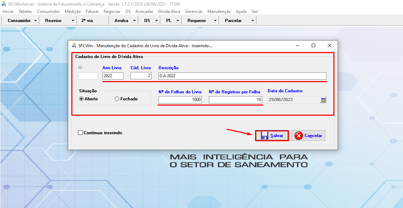Viewport: 403px width, 208px height.
Task: Expand the Reaviso toolbar dropdown arrow
Action: tap(73, 21)
